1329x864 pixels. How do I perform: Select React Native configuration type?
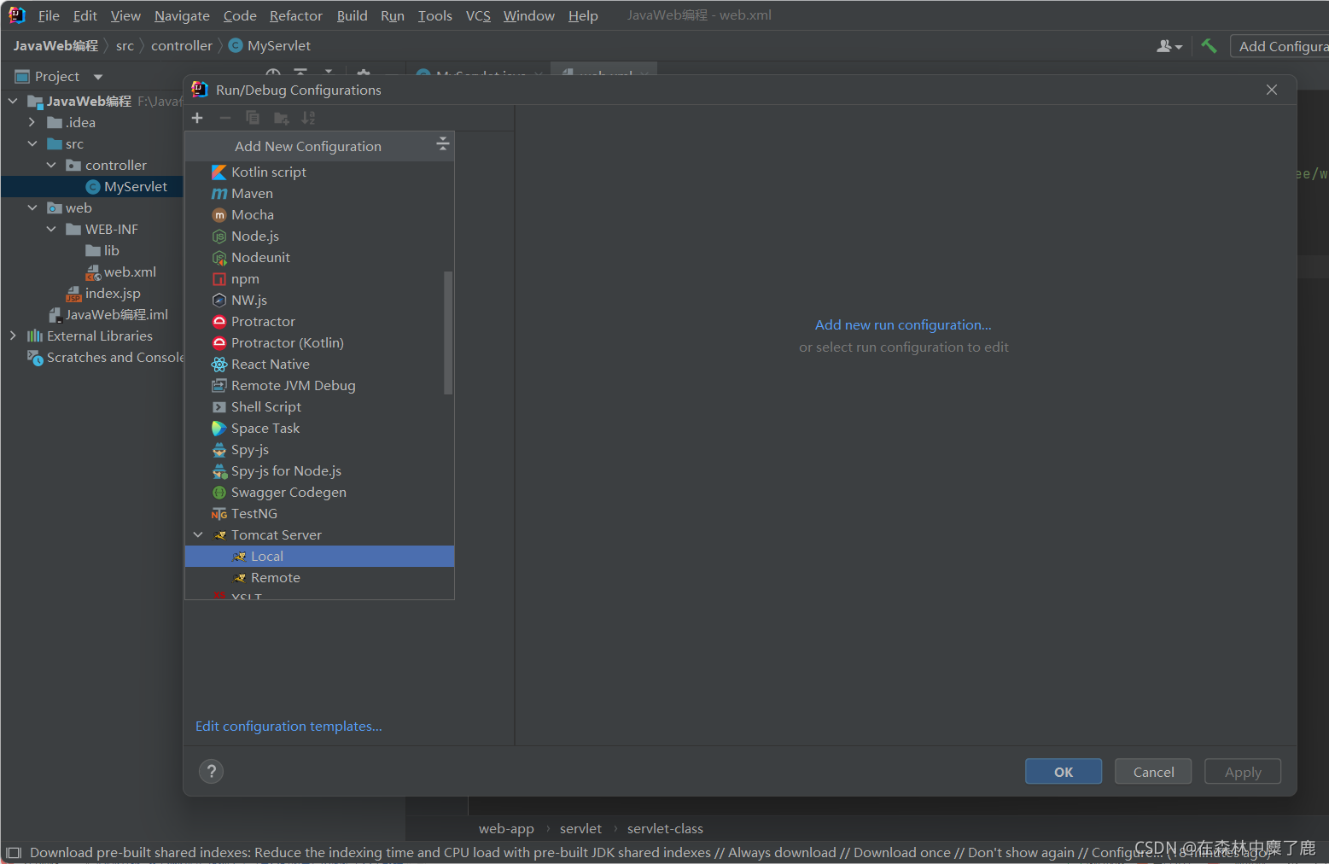[319, 365]
